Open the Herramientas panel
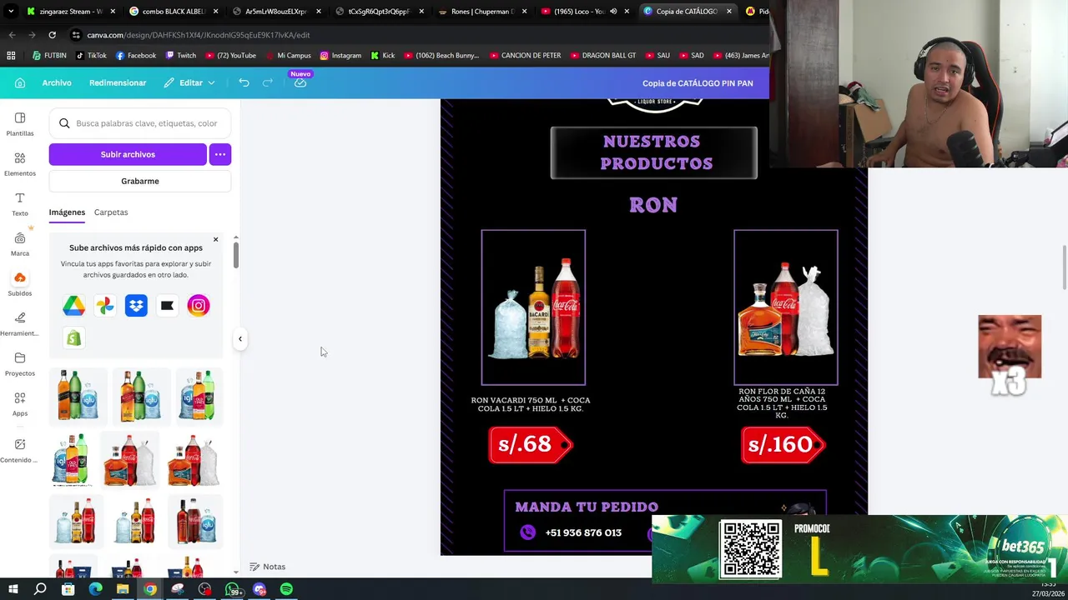The height and width of the screenshot is (600, 1068). tap(20, 324)
